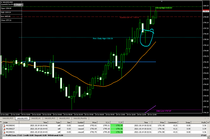Select the active highlighted XAUUSD,M15 tab
The width and height of the screenshot is (210, 139).
click(x=22, y=118)
